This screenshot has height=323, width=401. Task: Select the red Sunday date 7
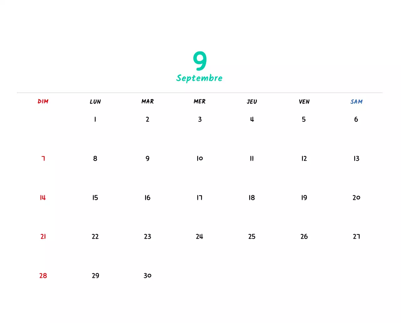(x=43, y=158)
